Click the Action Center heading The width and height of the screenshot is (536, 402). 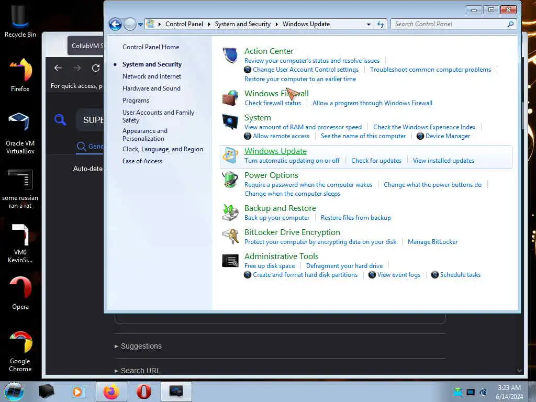pos(269,51)
